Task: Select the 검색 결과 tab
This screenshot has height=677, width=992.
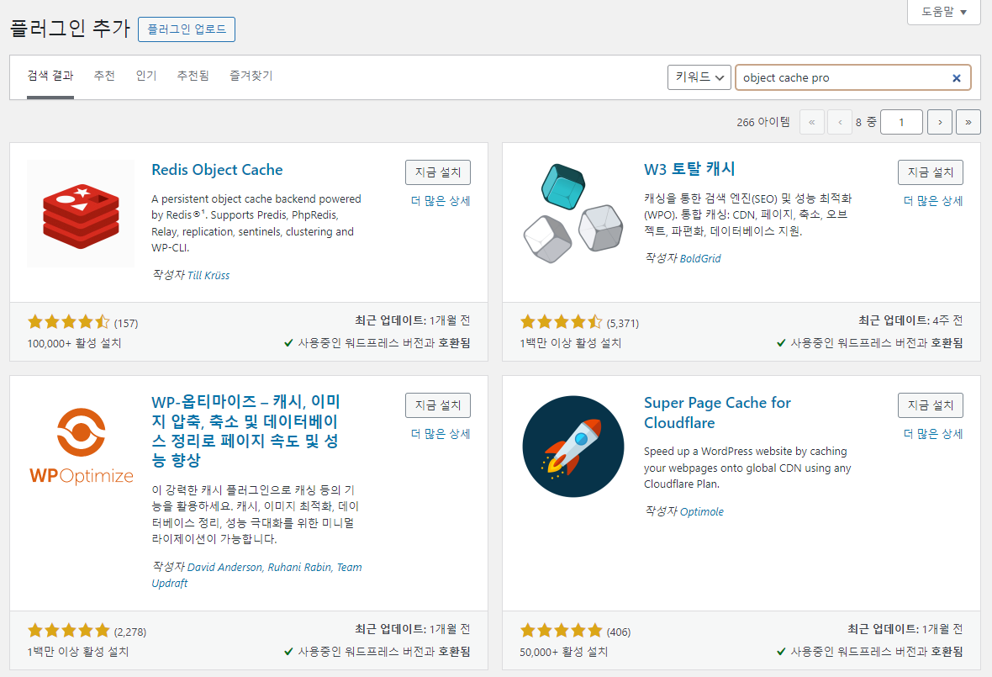Action: (50, 76)
